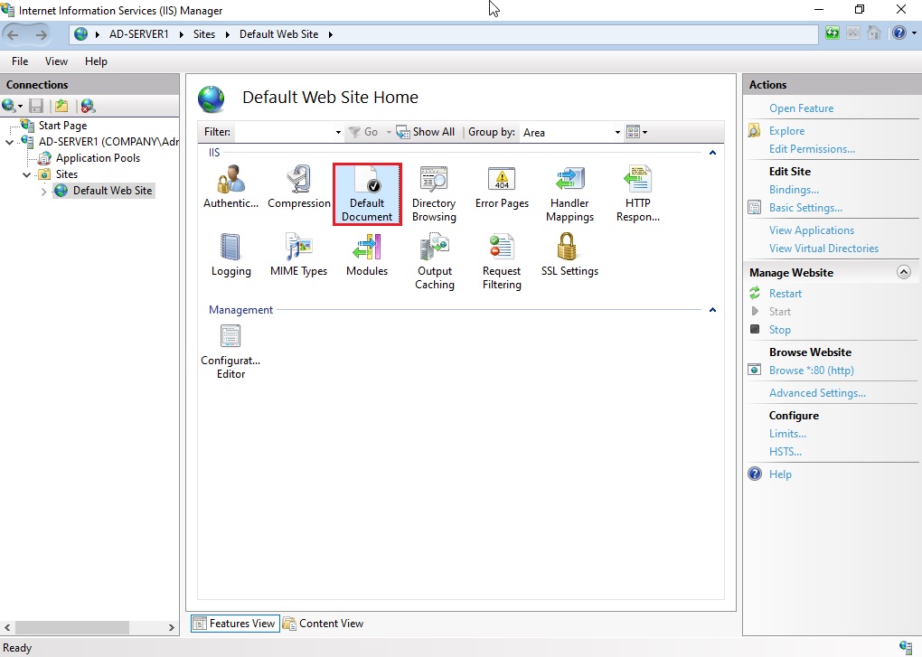Open the Error Pages feature
Viewport: 922px width, 657px height.
point(502,187)
